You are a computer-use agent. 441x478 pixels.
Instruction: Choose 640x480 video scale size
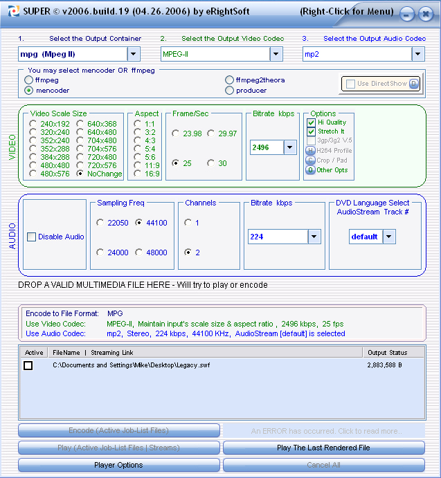[80, 132]
